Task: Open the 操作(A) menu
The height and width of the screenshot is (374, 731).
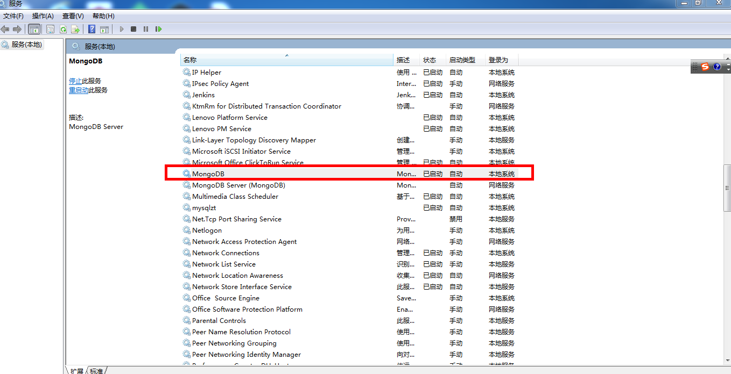Action: [43, 16]
